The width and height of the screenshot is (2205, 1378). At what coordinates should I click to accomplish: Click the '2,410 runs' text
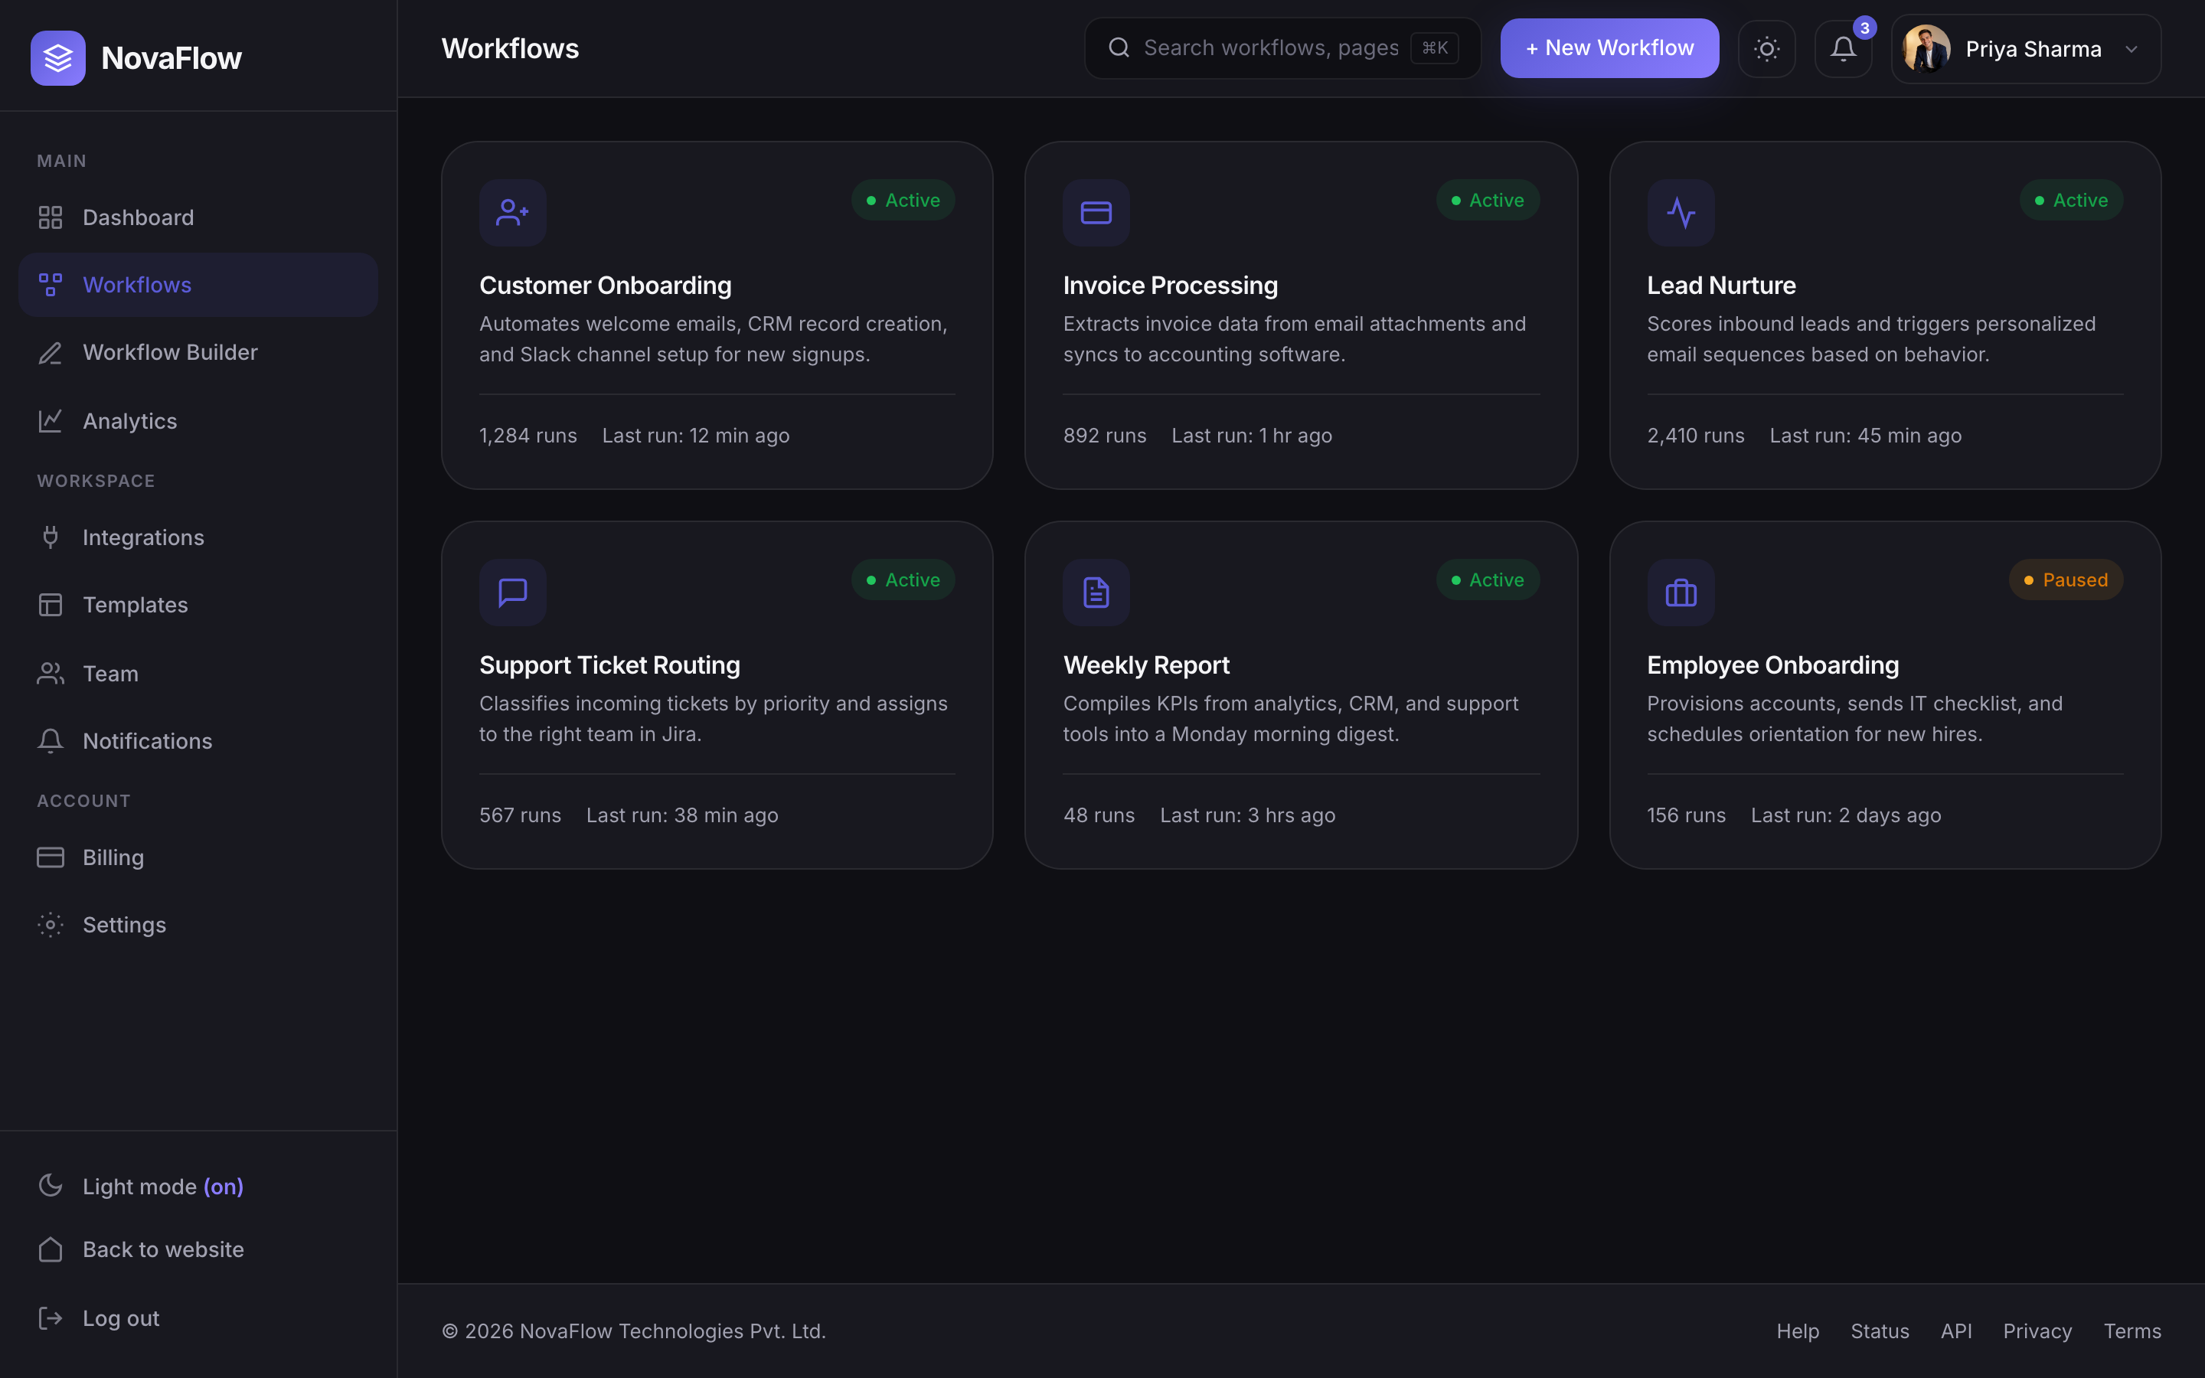pos(1696,436)
